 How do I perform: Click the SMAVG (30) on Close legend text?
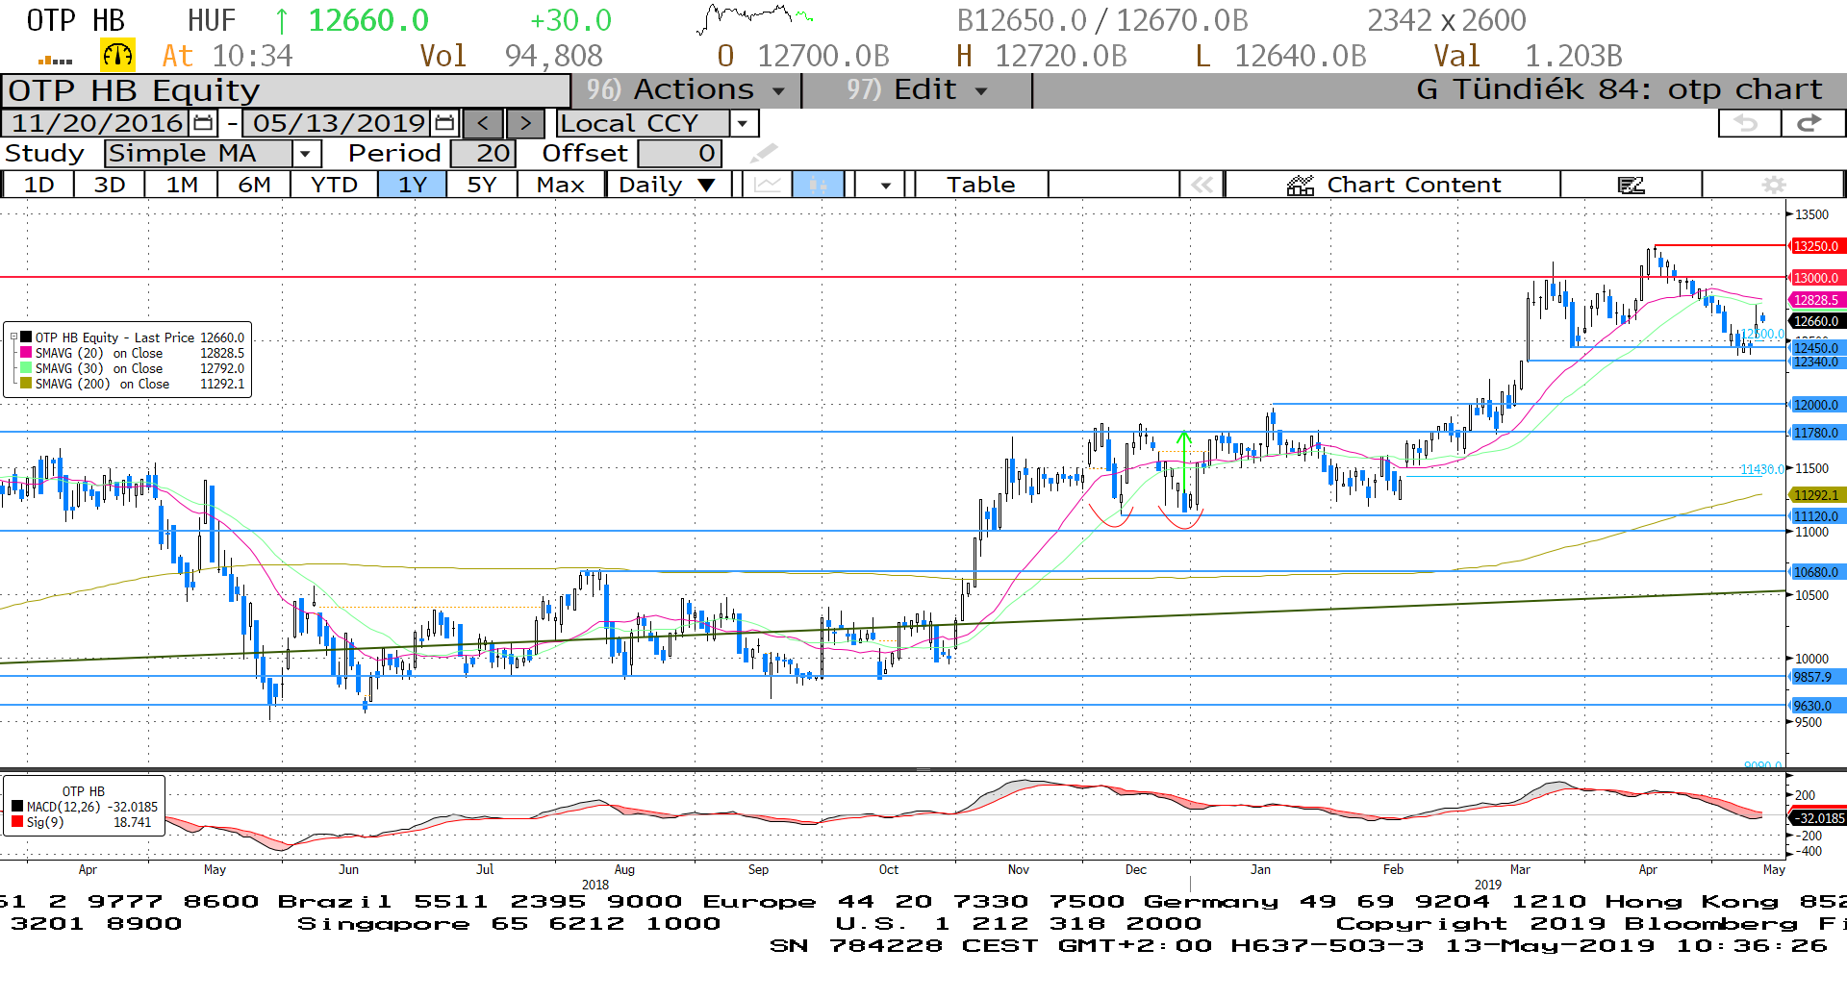99,368
